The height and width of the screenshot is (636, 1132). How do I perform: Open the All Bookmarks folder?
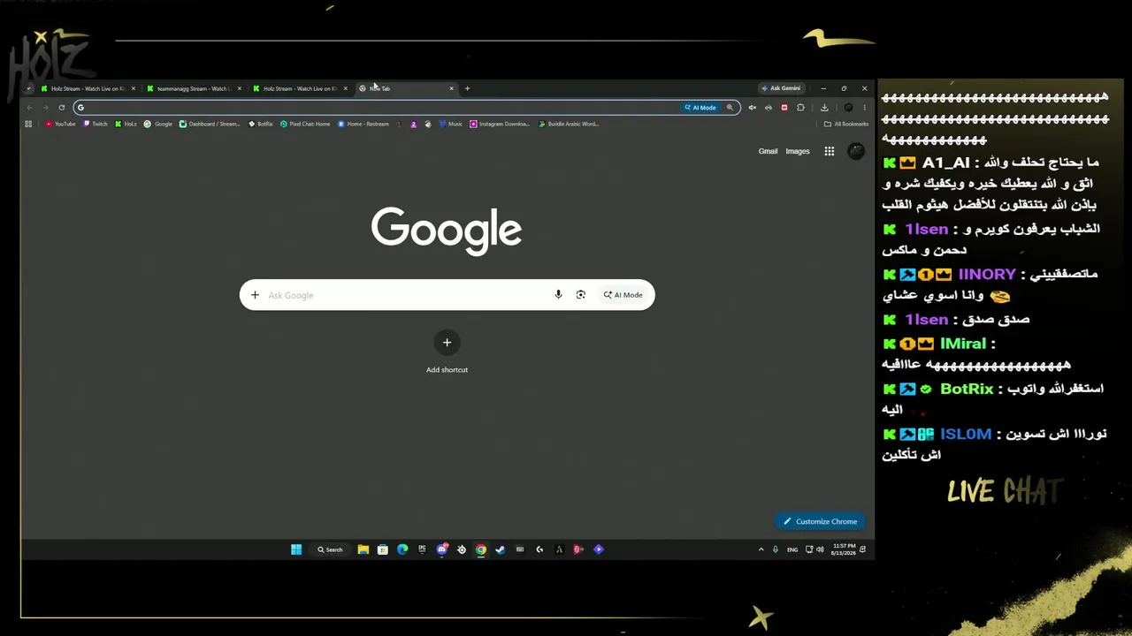[846, 124]
